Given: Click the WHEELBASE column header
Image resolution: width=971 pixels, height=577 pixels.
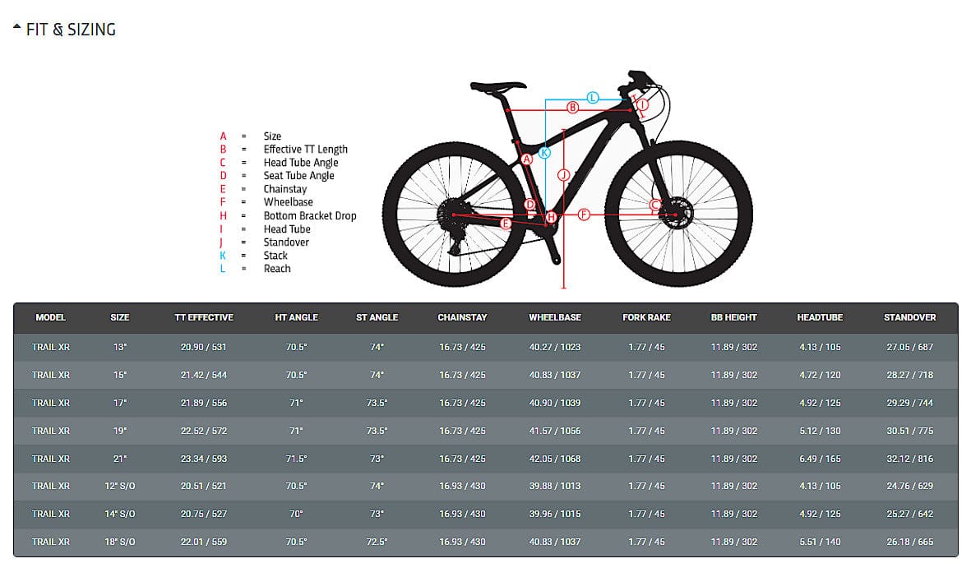Looking at the screenshot, I should click(x=555, y=317).
